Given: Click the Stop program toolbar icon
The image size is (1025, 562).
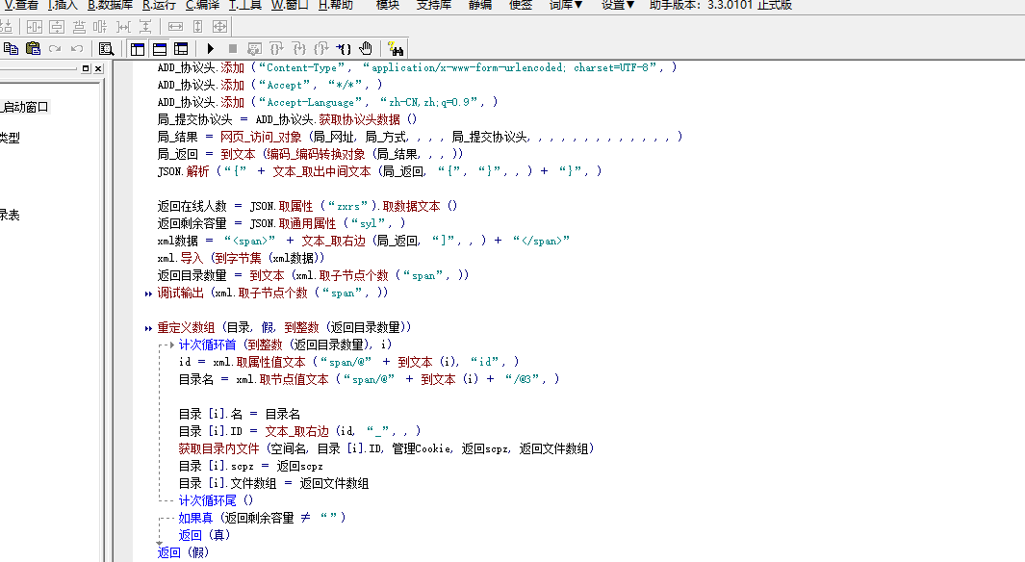Looking at the screenshot, I should pyautogui.click(x=232, y=48).
